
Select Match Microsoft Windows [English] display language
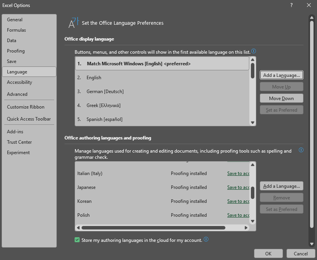(162, 64)
